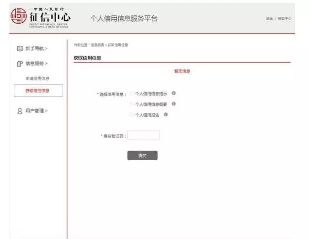Click the 用户管理 person icon
Screen dimensions: 309x239
(20, 111)
